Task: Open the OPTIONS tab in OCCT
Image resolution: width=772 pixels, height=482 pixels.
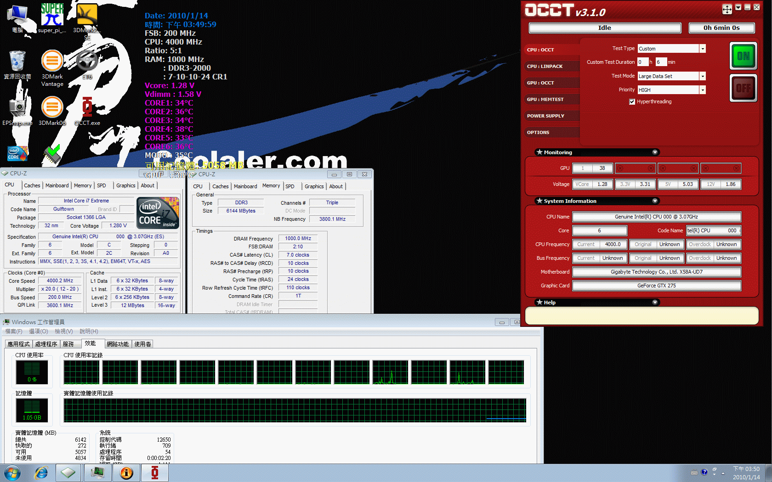Action: tap(552, 132)
